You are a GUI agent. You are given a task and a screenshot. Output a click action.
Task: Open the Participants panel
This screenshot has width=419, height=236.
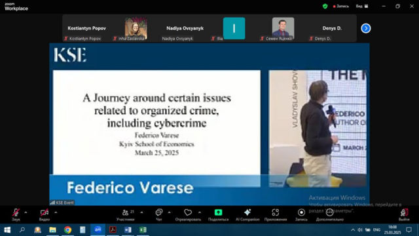point(126,215)
